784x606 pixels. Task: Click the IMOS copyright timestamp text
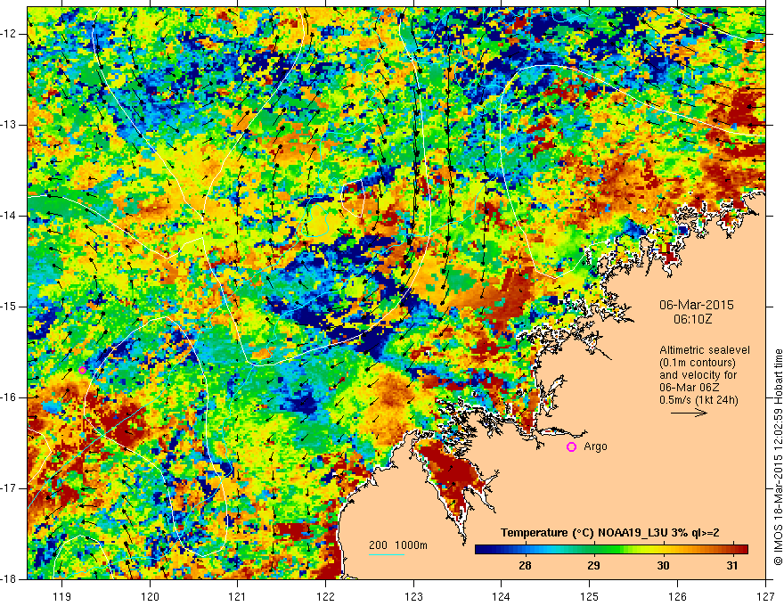778,457
